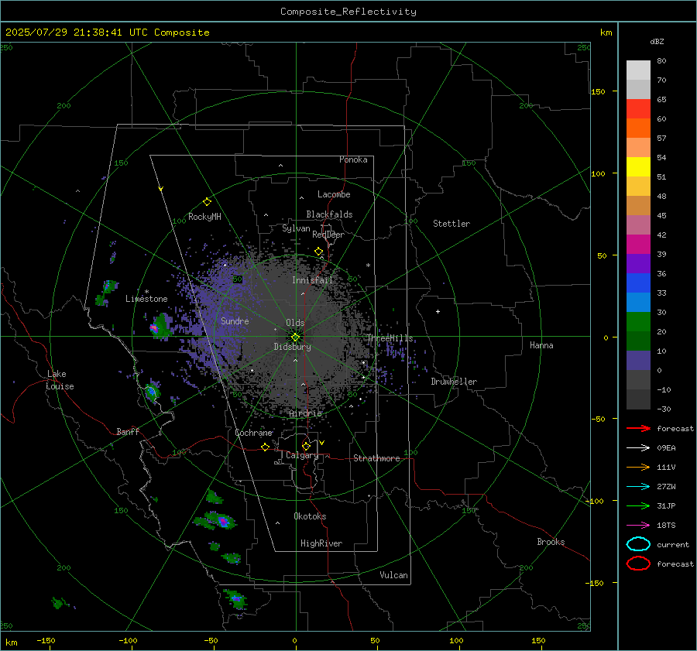The image size is (697, 651).
Task: Click the Drumheller city label
Action: click(x=454, y=382)
